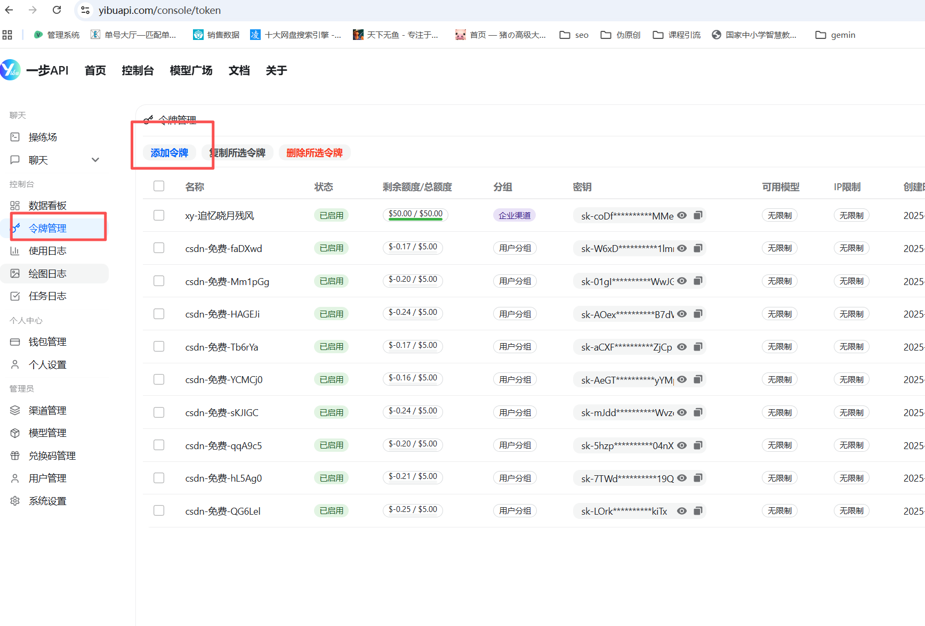Open 关于 in the top navigation
This screenshot has height=626, width=925.
pos(276,70)
